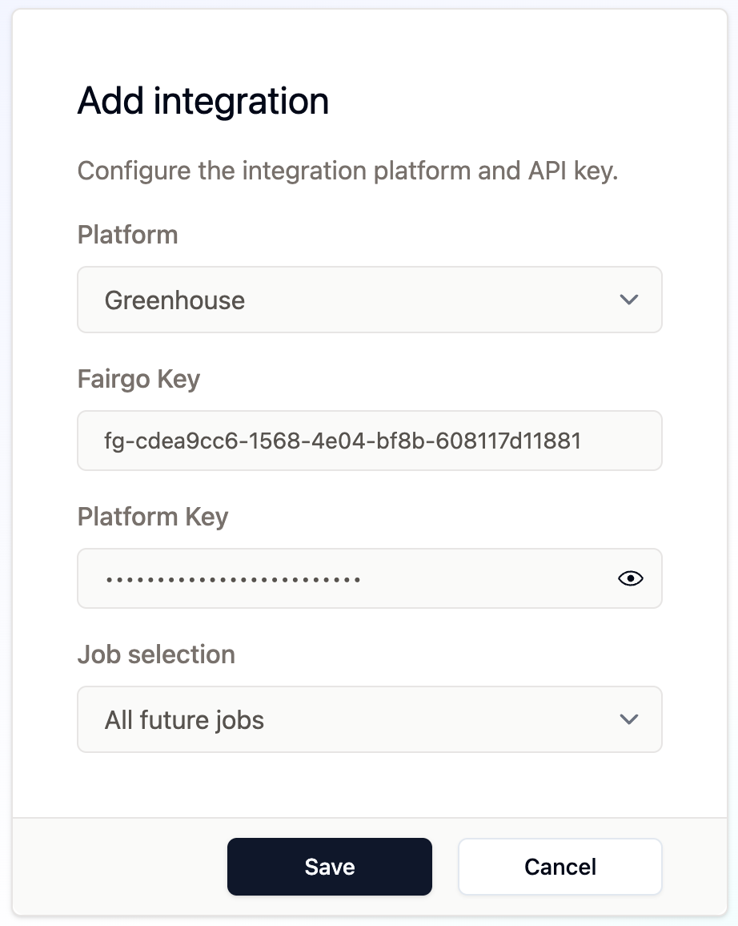Cancel adding the integration
This screenshot has height=926, width=738.
[560, 866]
